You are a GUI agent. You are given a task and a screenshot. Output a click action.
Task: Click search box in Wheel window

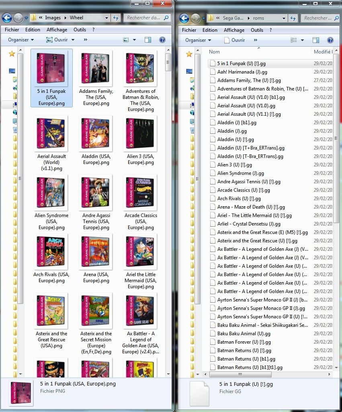click(x=147, y=18)
